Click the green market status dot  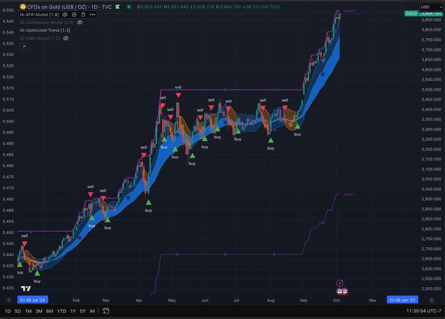click(x=129, y=7)
